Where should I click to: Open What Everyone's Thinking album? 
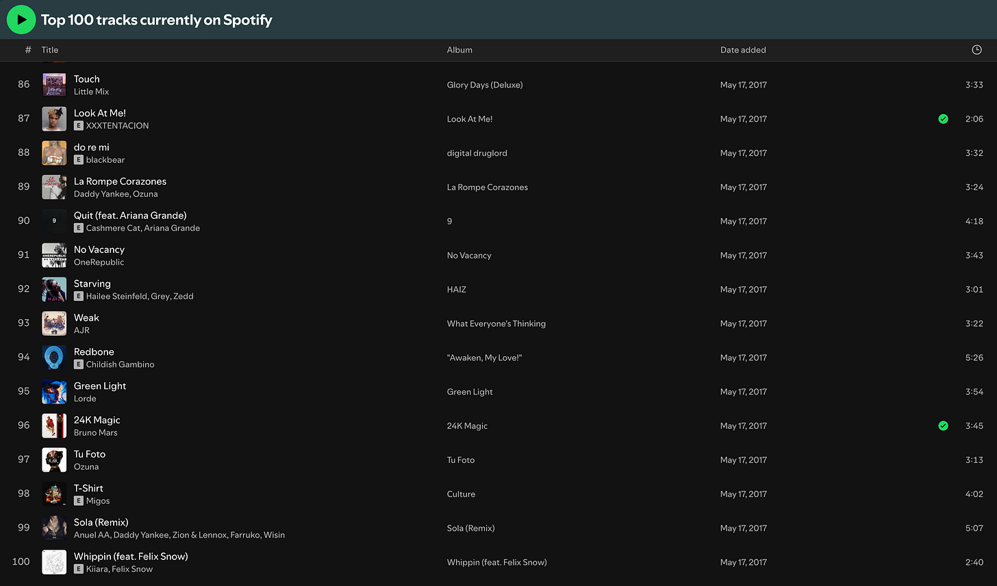click(x=496, y=323)
